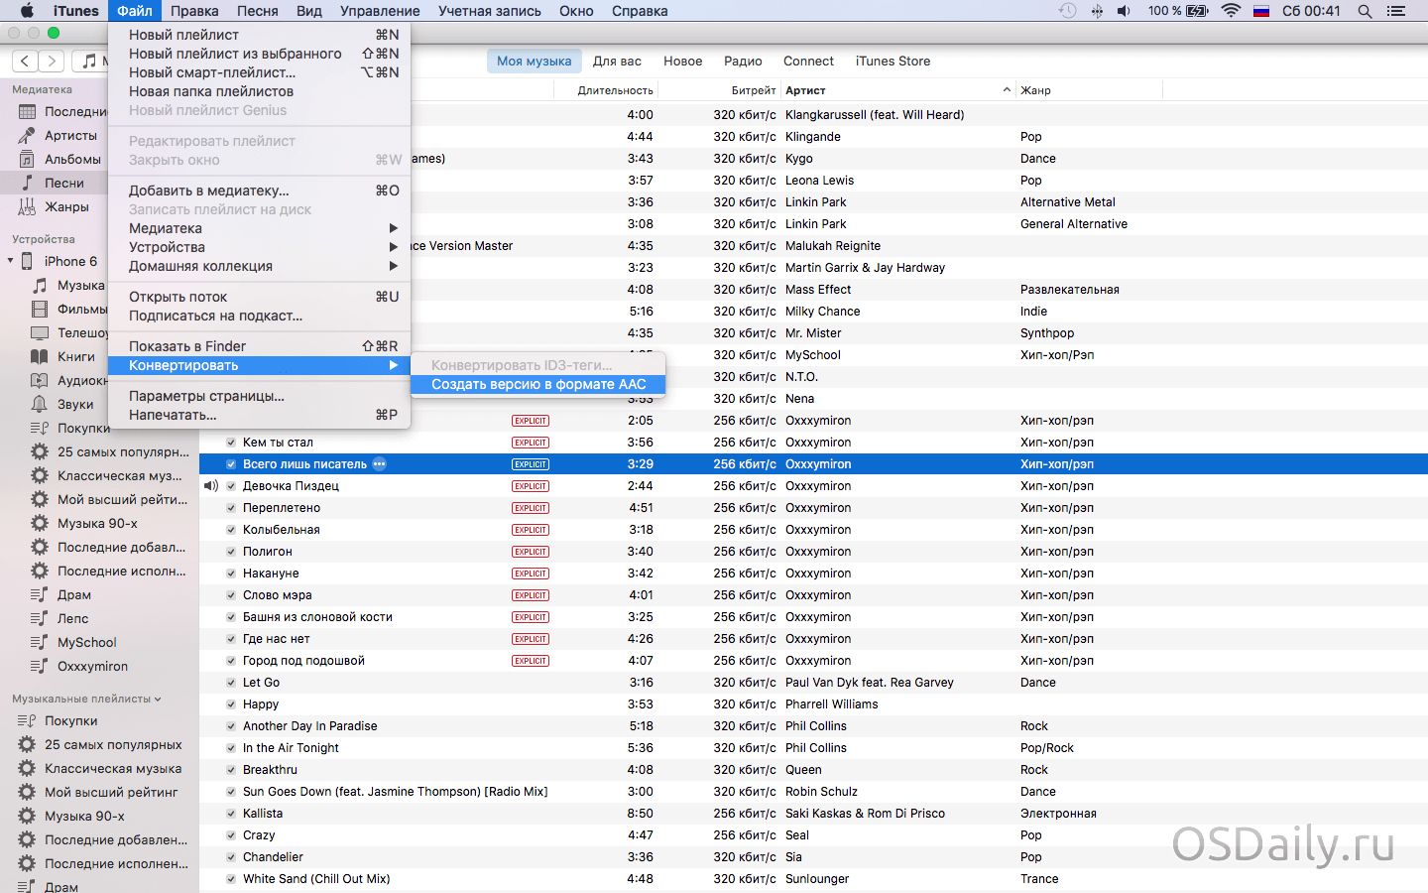
Task: Open the Лепс playlist
Action: click(72, 618)
